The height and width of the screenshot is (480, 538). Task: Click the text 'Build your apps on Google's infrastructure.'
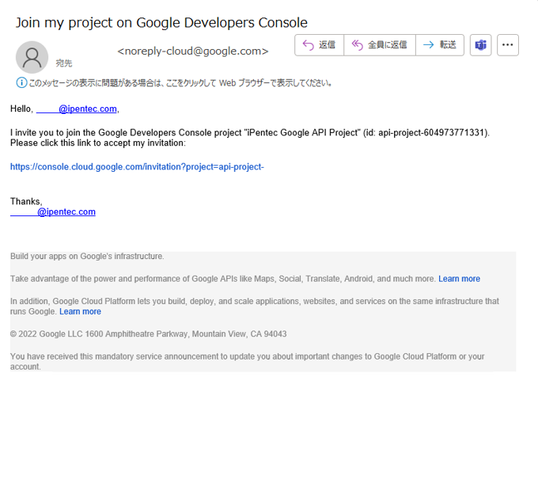(x=87, y=257)
